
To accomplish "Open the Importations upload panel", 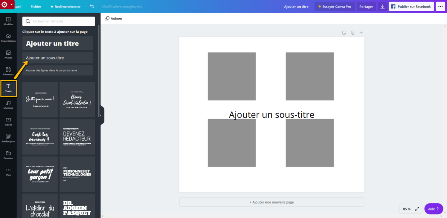I will click(8, 38).
